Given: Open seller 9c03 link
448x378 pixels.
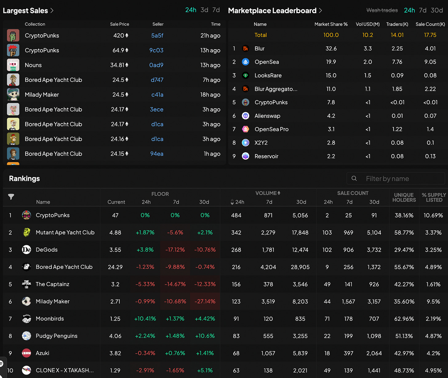Looking at the screenshot, I should click(156, 50).
